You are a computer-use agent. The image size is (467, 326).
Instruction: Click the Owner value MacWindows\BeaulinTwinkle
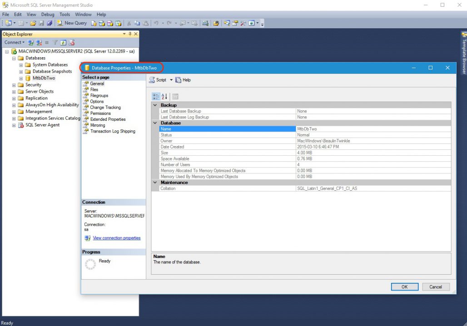[x=323, y=141]
